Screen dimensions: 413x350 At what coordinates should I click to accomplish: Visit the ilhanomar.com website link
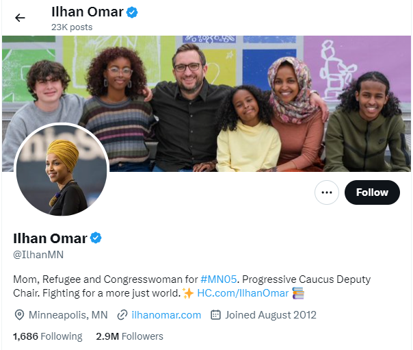(x=166, y=315)
